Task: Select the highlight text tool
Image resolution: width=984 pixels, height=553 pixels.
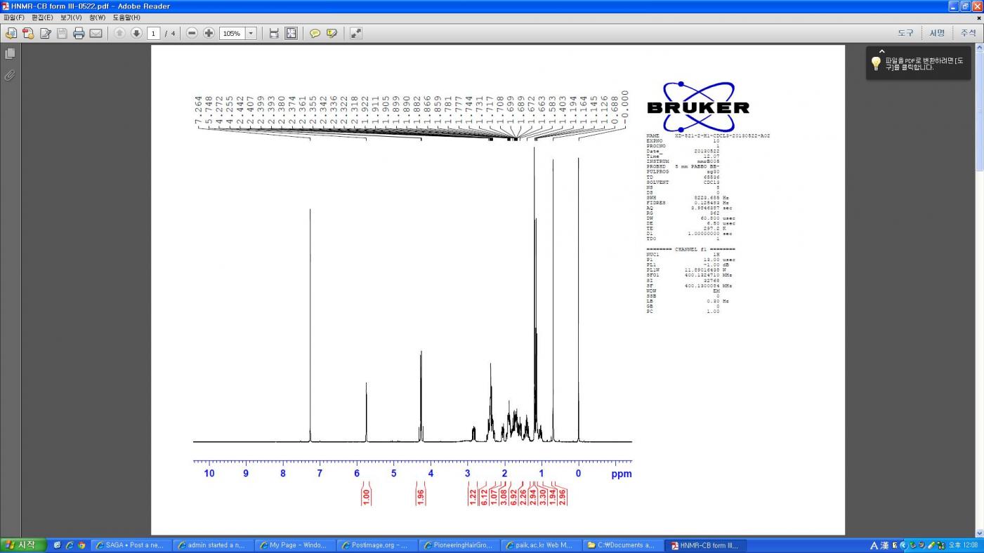Action: click(x=332, y=33)
